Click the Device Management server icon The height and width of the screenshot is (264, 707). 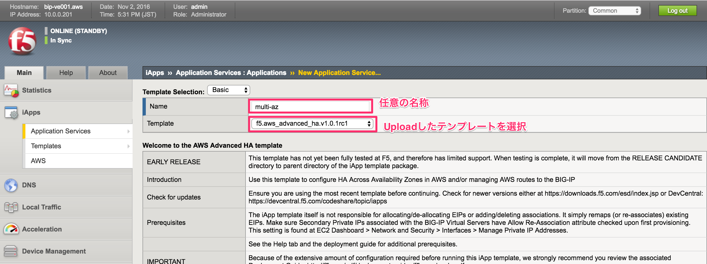click(x=11, y=251)
